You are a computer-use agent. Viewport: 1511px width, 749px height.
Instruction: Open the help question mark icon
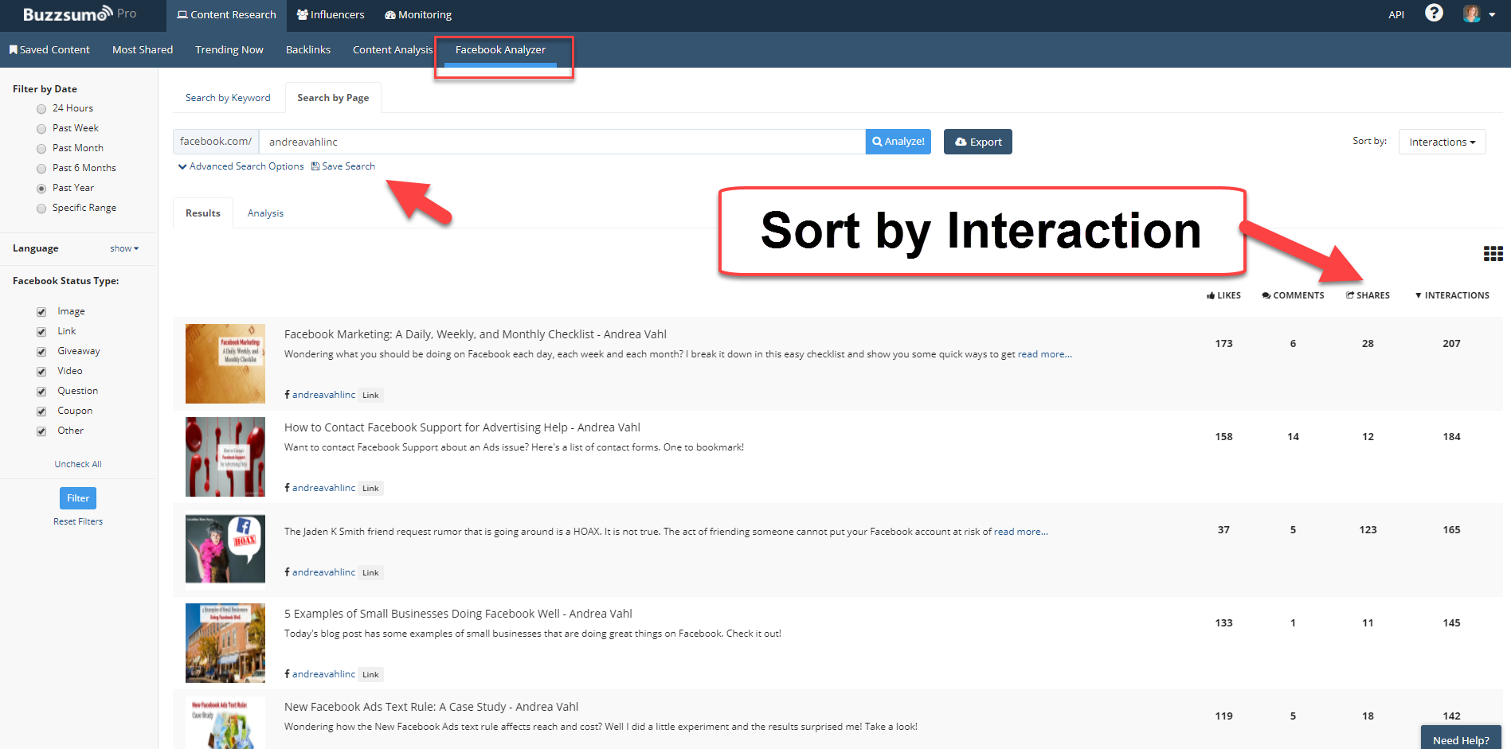point(1434,13)
